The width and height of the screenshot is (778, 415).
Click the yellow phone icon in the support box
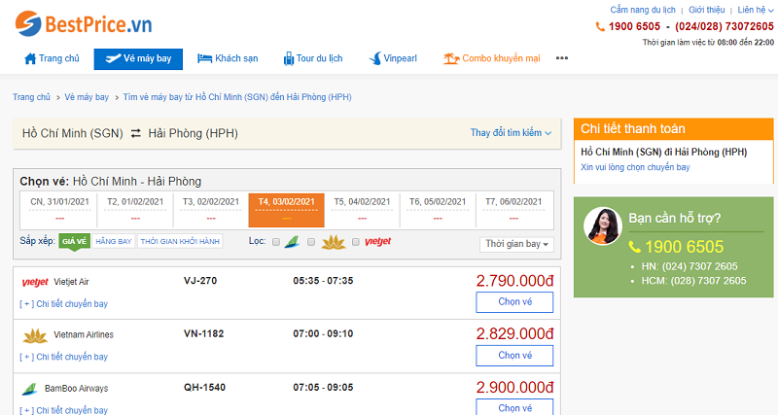pos(634,247)
